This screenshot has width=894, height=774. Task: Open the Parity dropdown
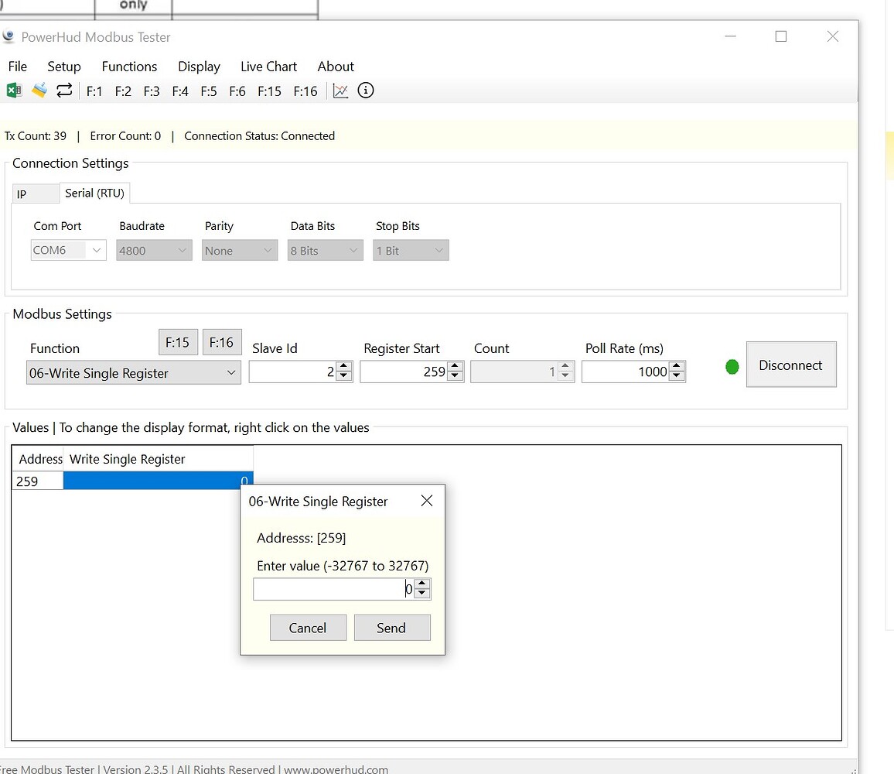pyautogui.click(x=239, y=250)
